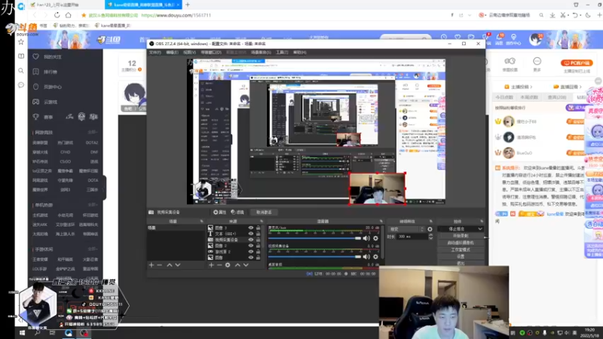Image resolution: width=603 pixels, height=339 pixels.
Task: Open transition properties gear next to 渐变
Action: click(430, 229)
